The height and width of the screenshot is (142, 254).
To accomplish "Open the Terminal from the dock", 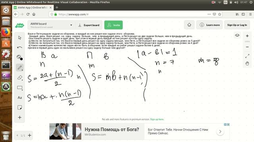I will 6,65.
